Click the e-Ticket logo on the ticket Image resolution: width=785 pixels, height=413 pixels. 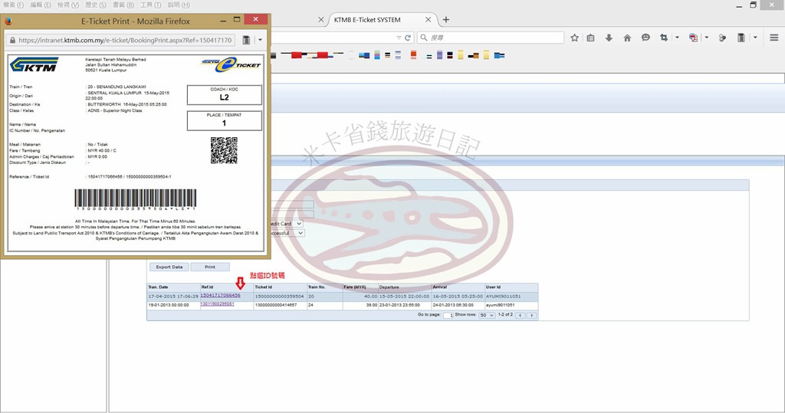(231, 65)
